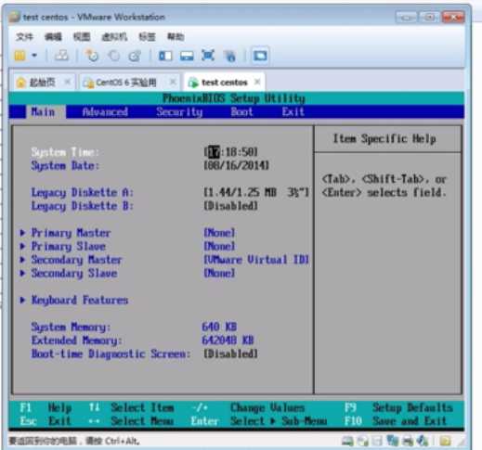Image resolution: width=482 pixels, height=450 pixels.
Task: Expand the Secondary Master arrow
Action: pyautogui.click(x=22, y=260)
